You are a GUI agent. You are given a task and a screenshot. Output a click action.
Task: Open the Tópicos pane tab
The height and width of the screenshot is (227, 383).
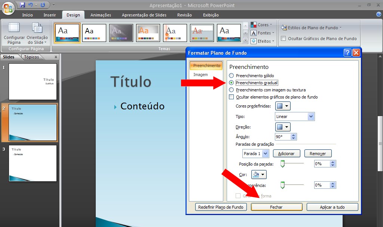coord(32,57)
